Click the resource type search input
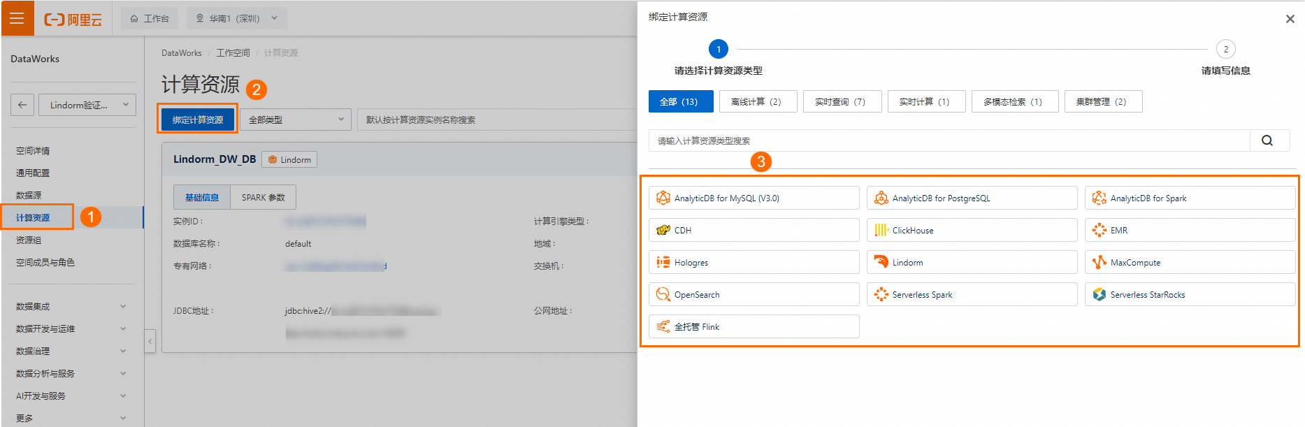The image size is (1305, 427). [x=949, y=140]
